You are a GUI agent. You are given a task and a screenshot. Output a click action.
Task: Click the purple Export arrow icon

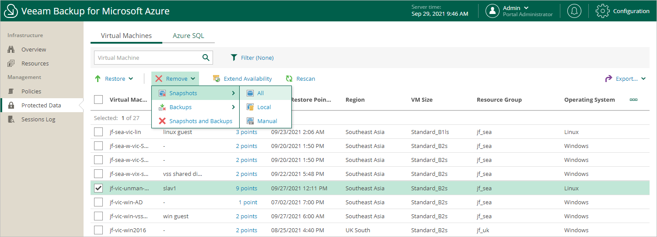pyautogui.click(x=608, y=79)
